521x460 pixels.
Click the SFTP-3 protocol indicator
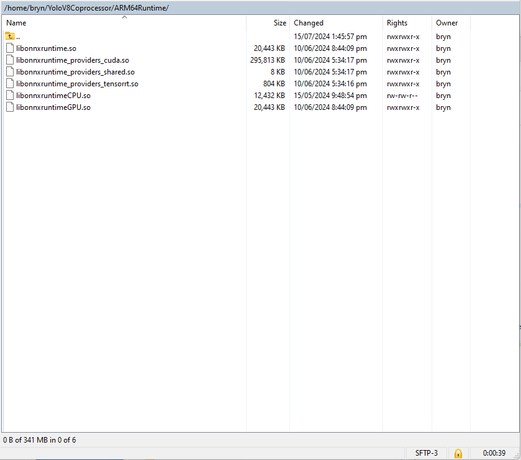pos(426,453)
